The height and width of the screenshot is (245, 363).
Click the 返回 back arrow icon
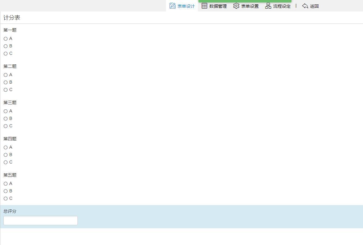(305, 6)
